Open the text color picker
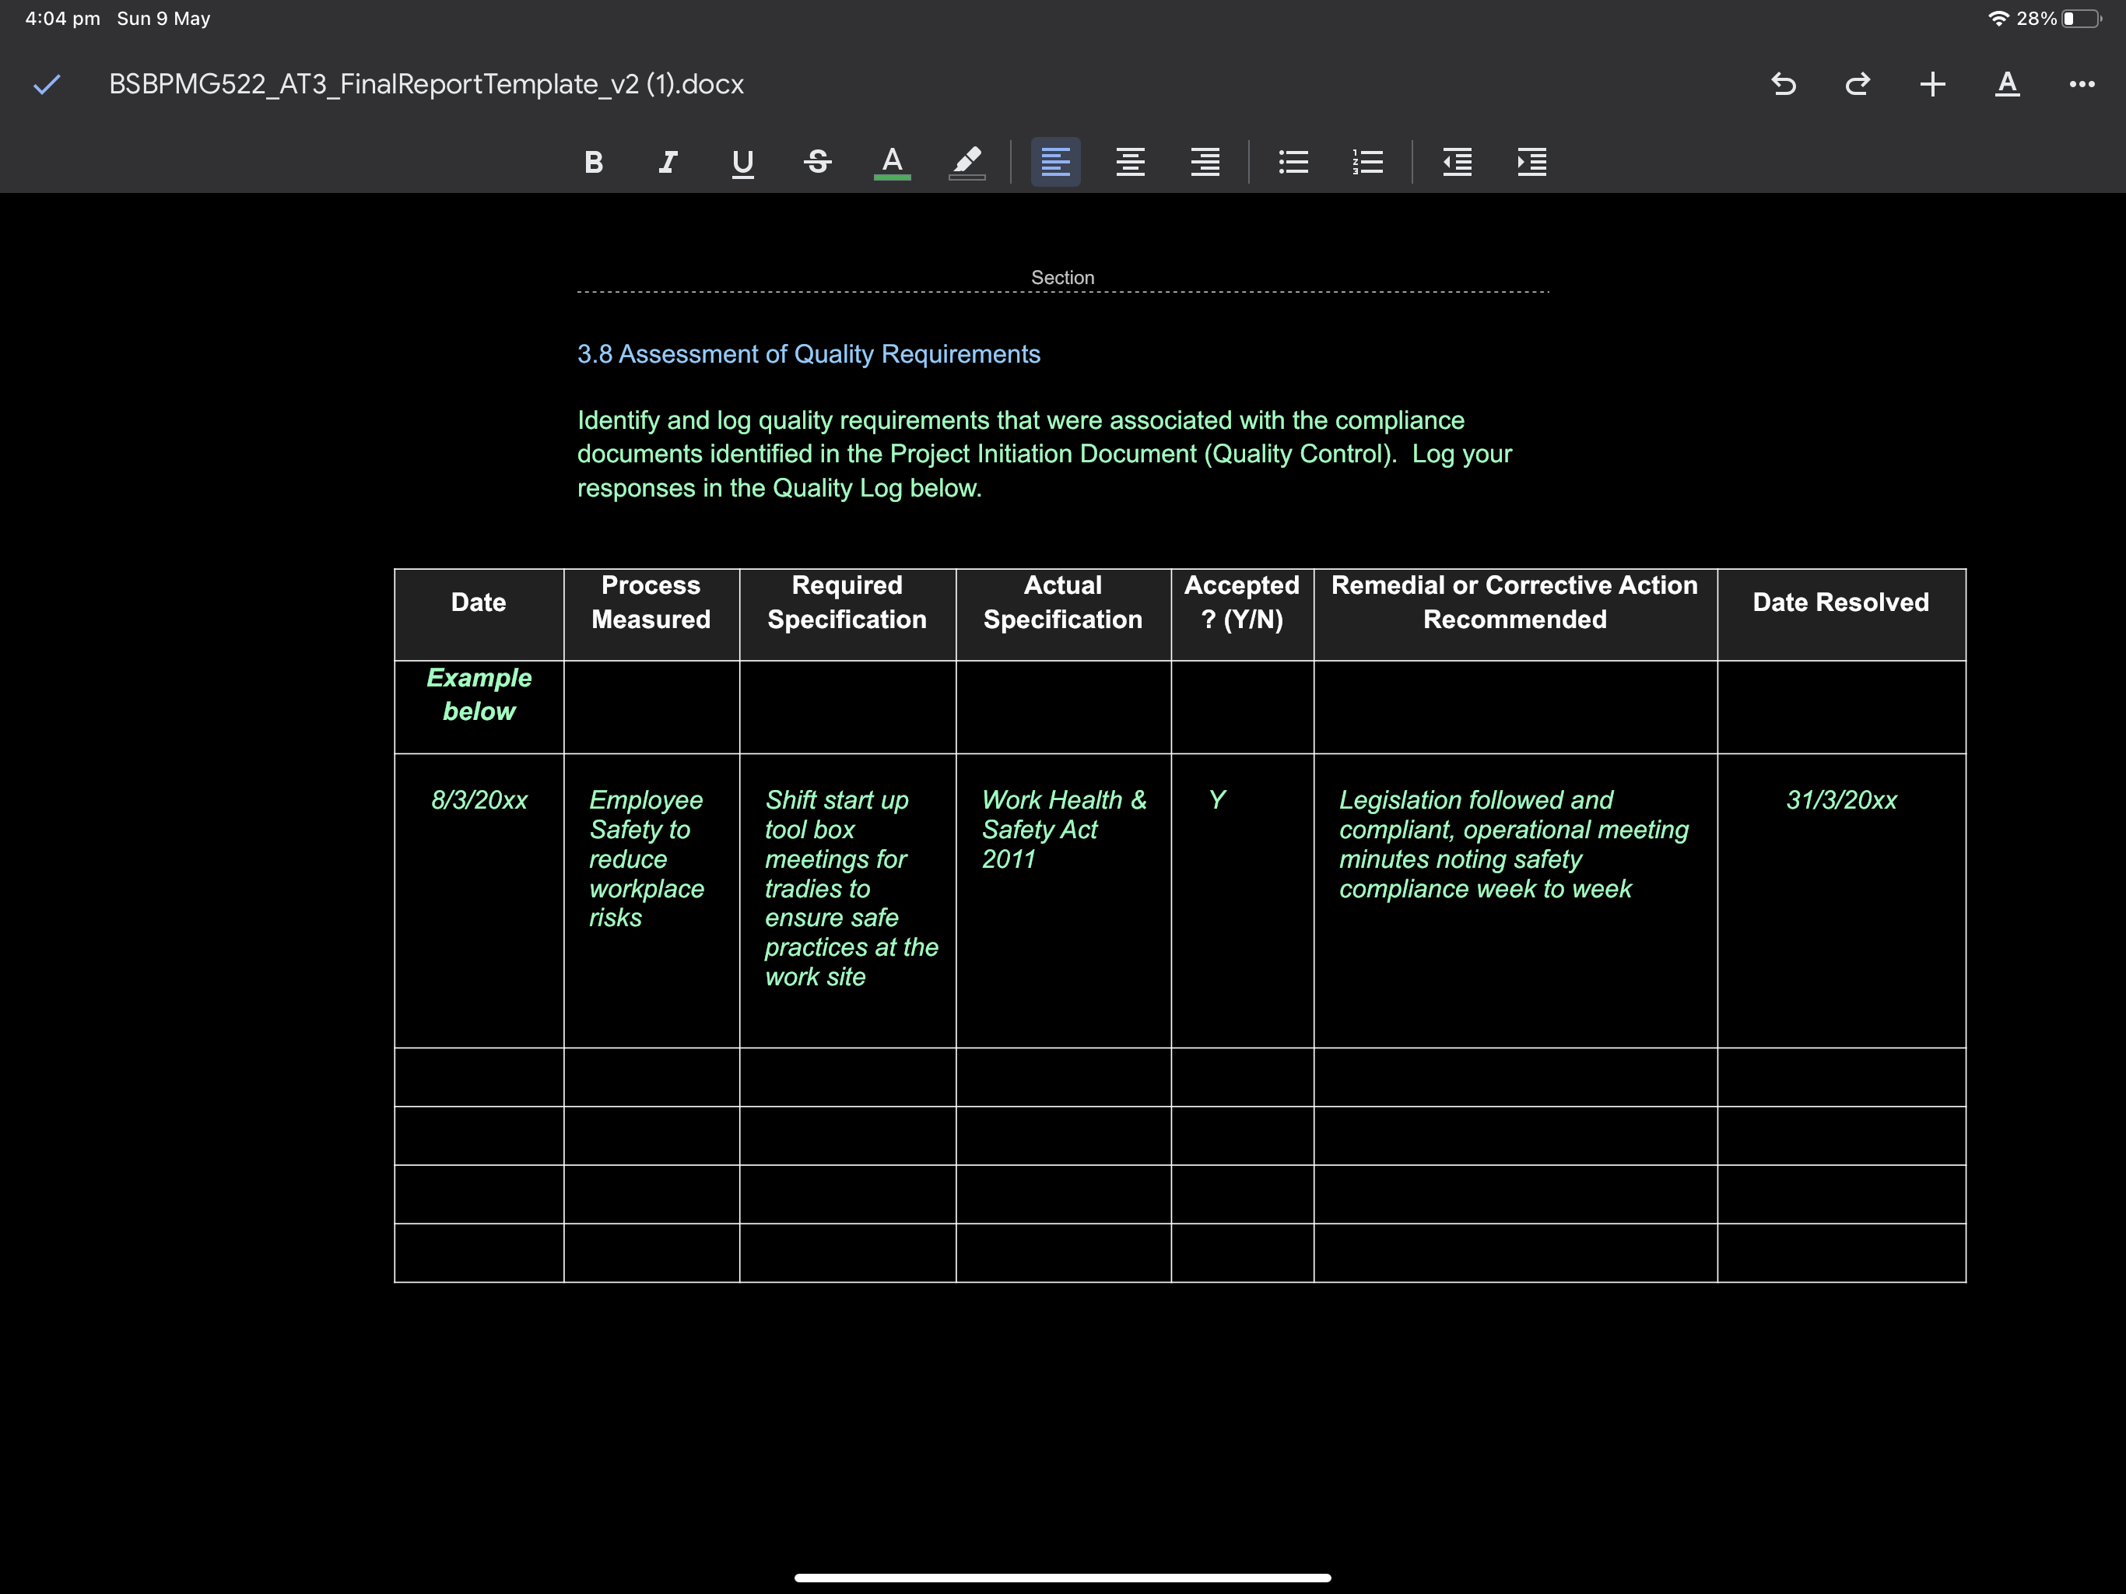The width and height of the screenshot is (2126, 1594). click(892, 162)
